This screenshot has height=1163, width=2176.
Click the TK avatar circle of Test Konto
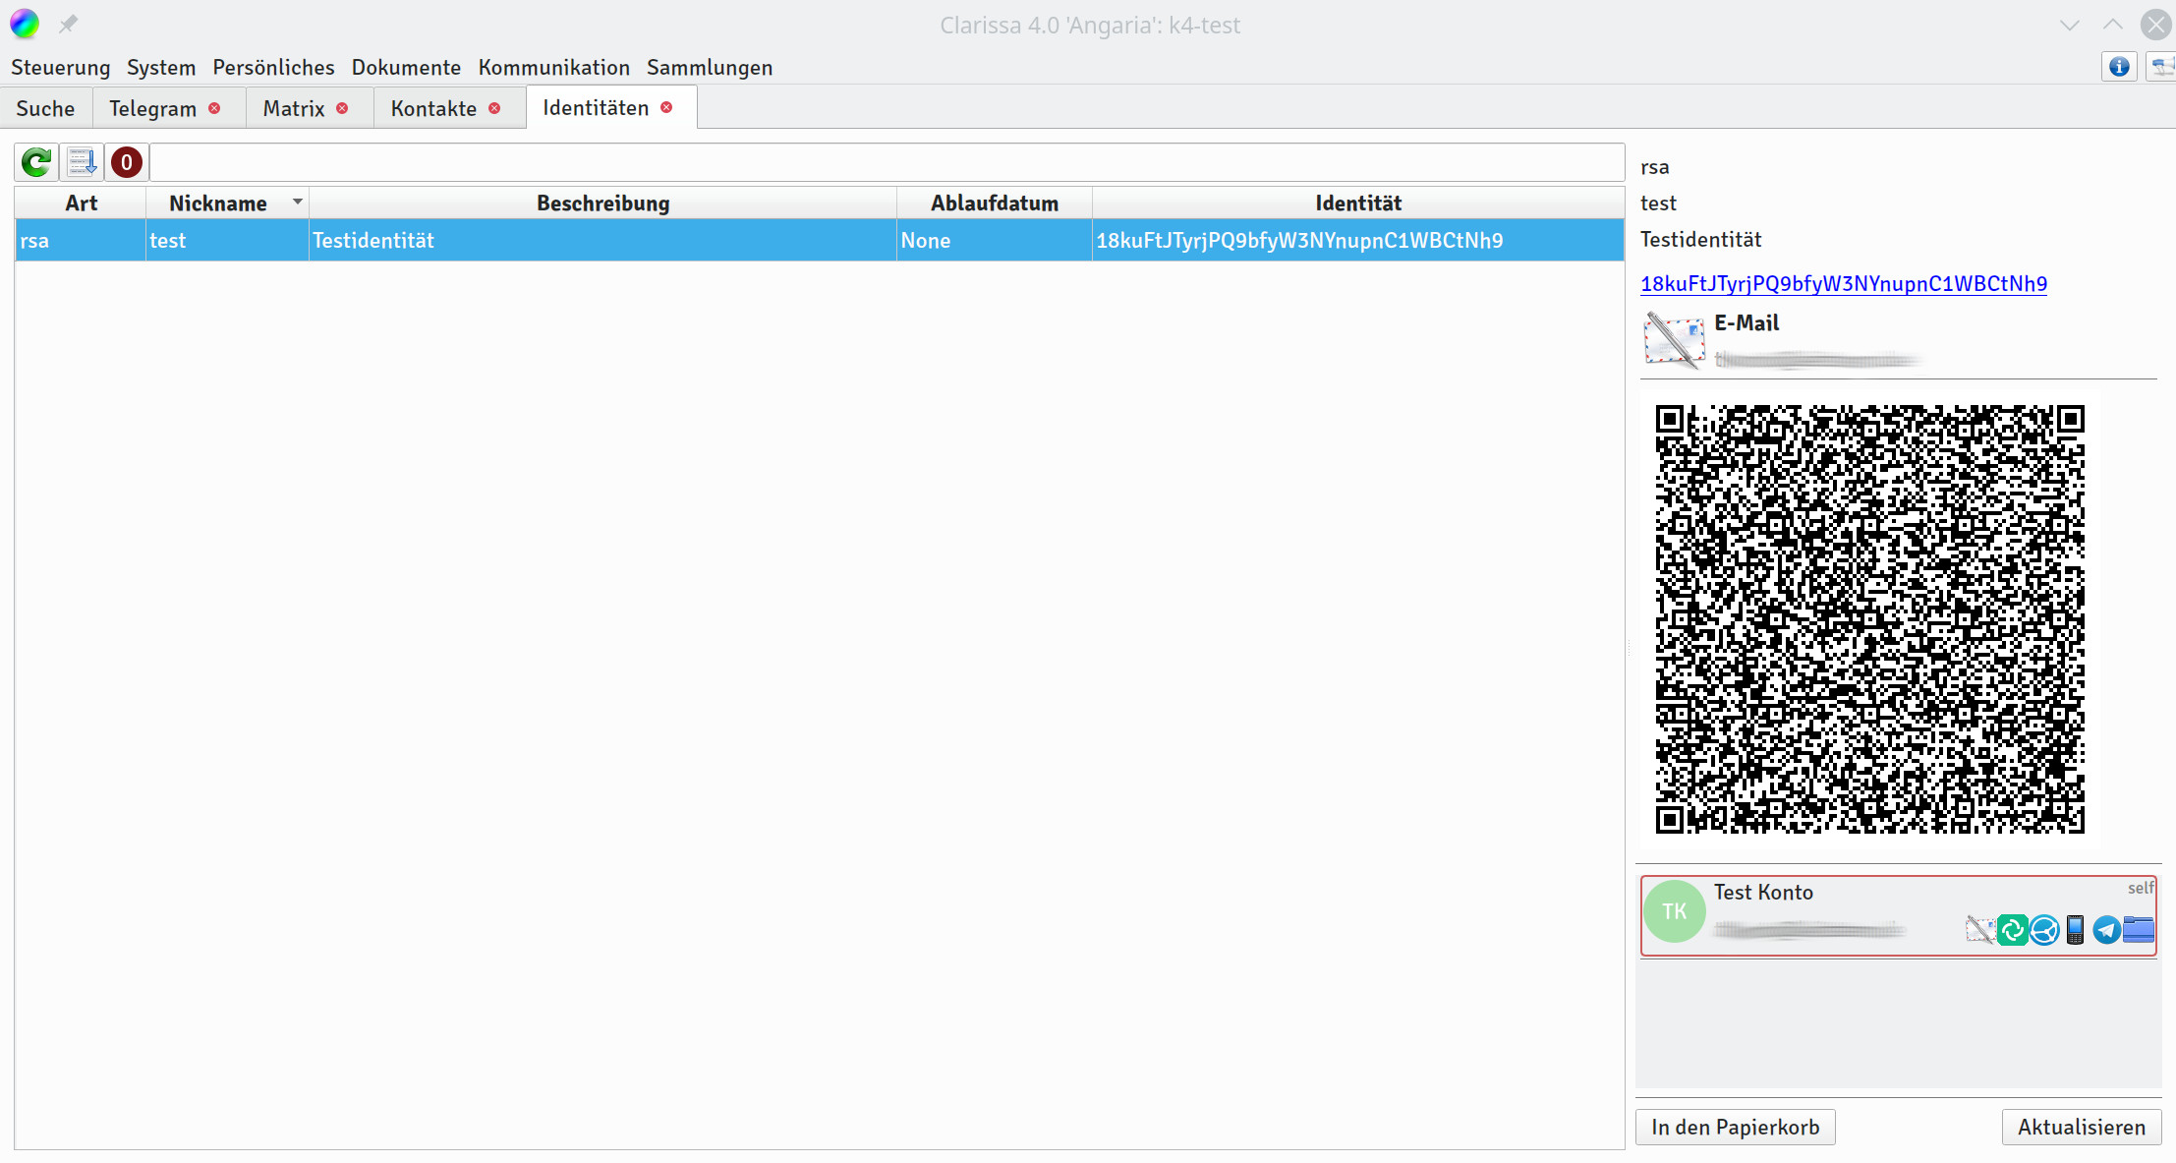1675,911
